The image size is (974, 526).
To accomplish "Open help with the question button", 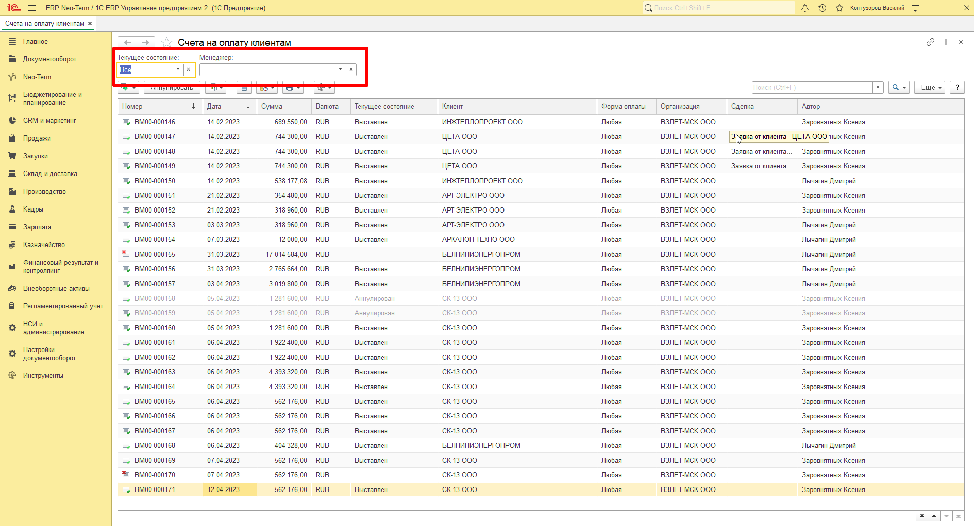I will coord(957,87).
